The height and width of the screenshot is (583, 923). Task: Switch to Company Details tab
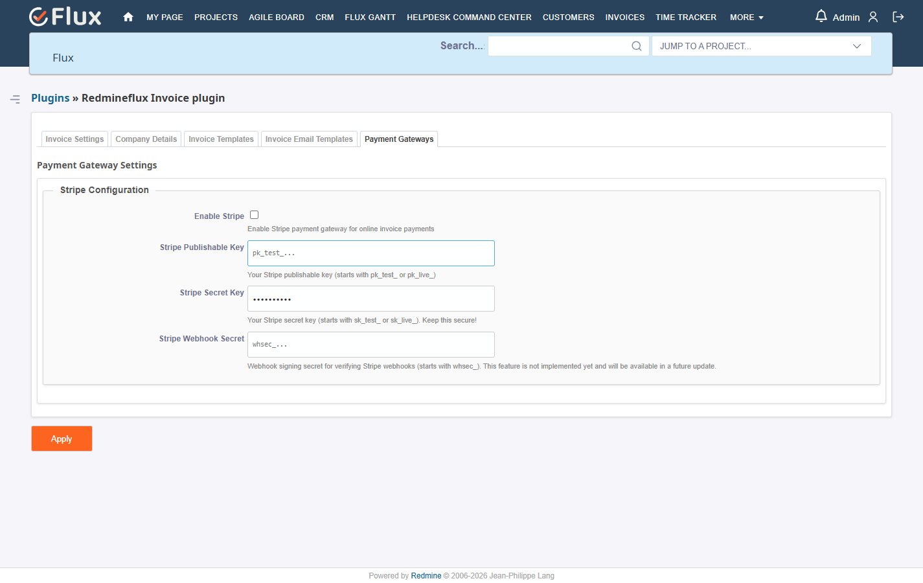click(x=146, y=139)
